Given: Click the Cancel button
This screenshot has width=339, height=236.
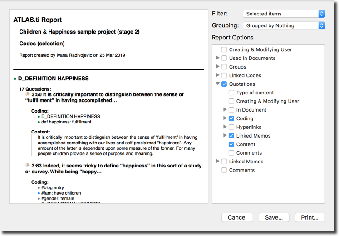Looking at the screenshot, I should (x=237, y=217).
